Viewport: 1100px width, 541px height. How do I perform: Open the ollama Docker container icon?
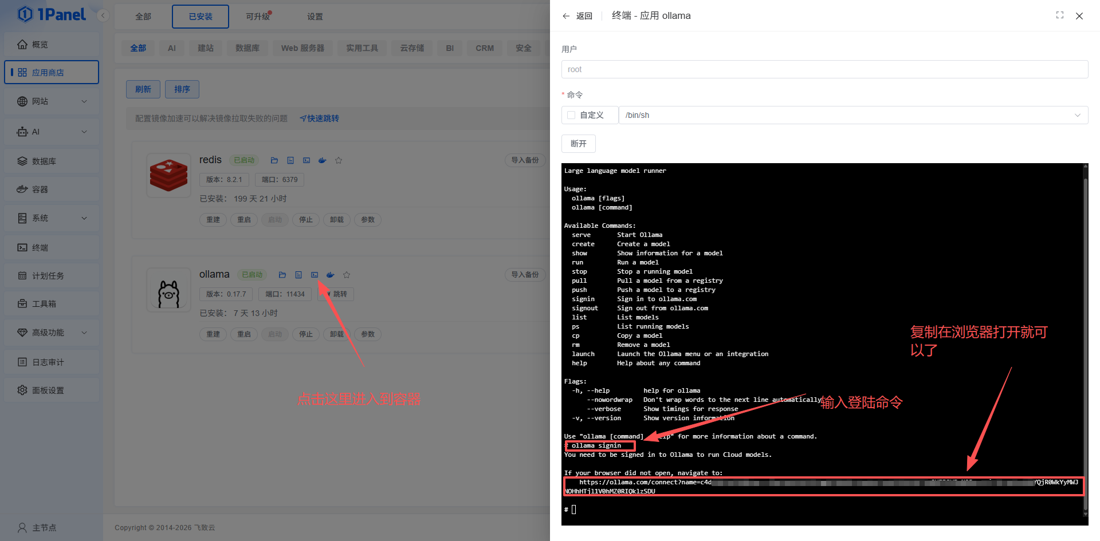click(331, 275)
